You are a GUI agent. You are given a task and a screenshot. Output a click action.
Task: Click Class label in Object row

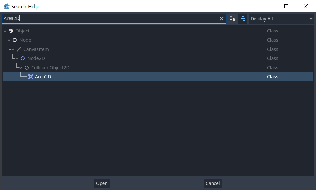272,31
